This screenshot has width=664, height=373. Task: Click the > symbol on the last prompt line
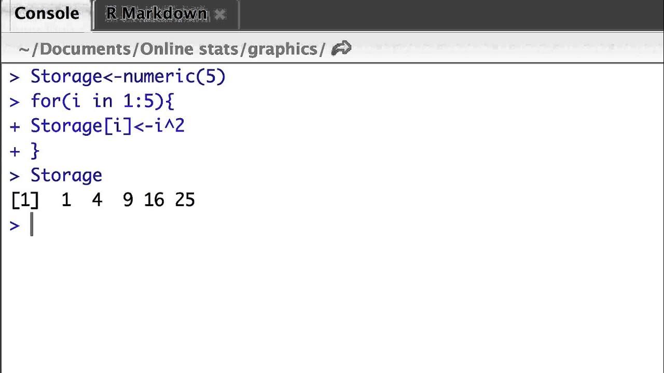(15, 225)
